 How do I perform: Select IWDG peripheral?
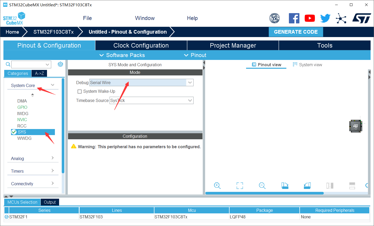click(23, 114)
